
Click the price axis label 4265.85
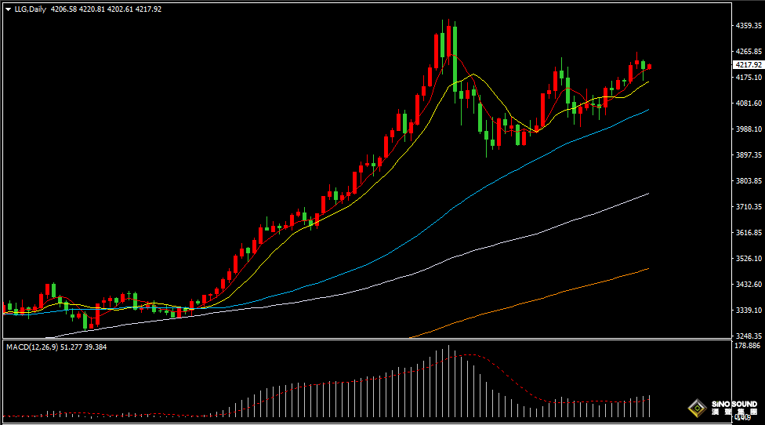(x=749, y=51)
